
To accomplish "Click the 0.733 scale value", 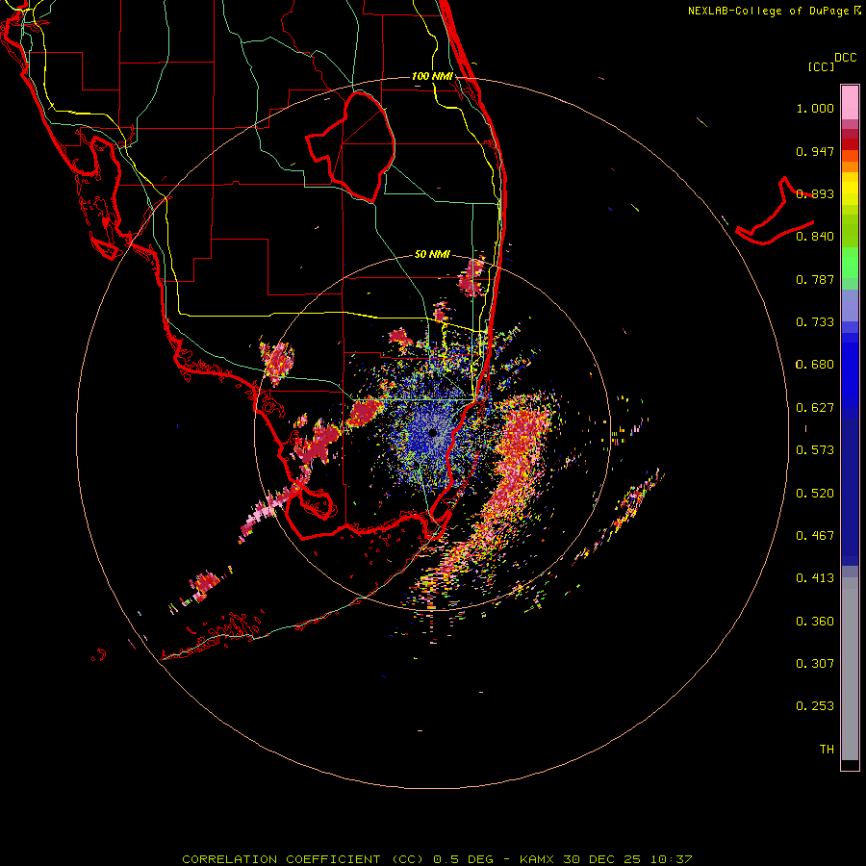I will pos(815,322).
